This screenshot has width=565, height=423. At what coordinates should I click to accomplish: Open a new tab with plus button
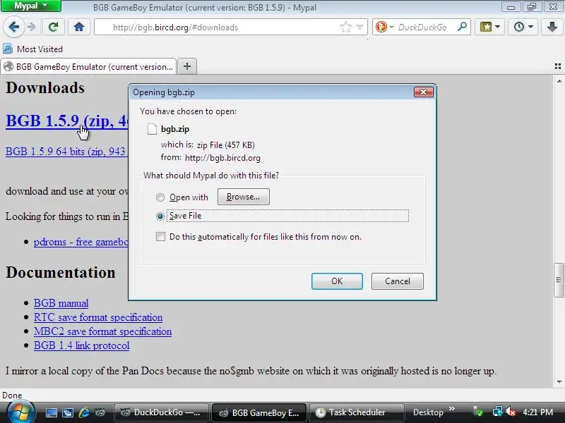[x=187, y=66]
